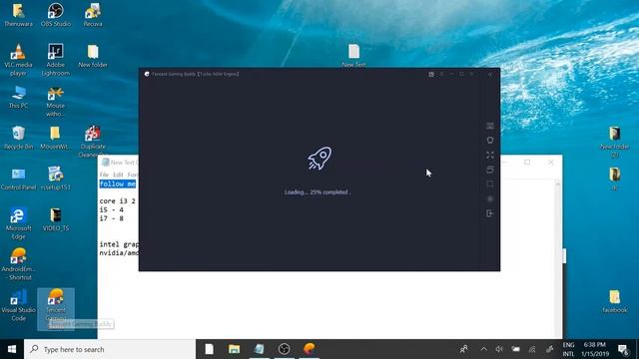Screen dimensions: 639x359
Task: Open the Edit menu in Notepad
Action: click(118, 175)
